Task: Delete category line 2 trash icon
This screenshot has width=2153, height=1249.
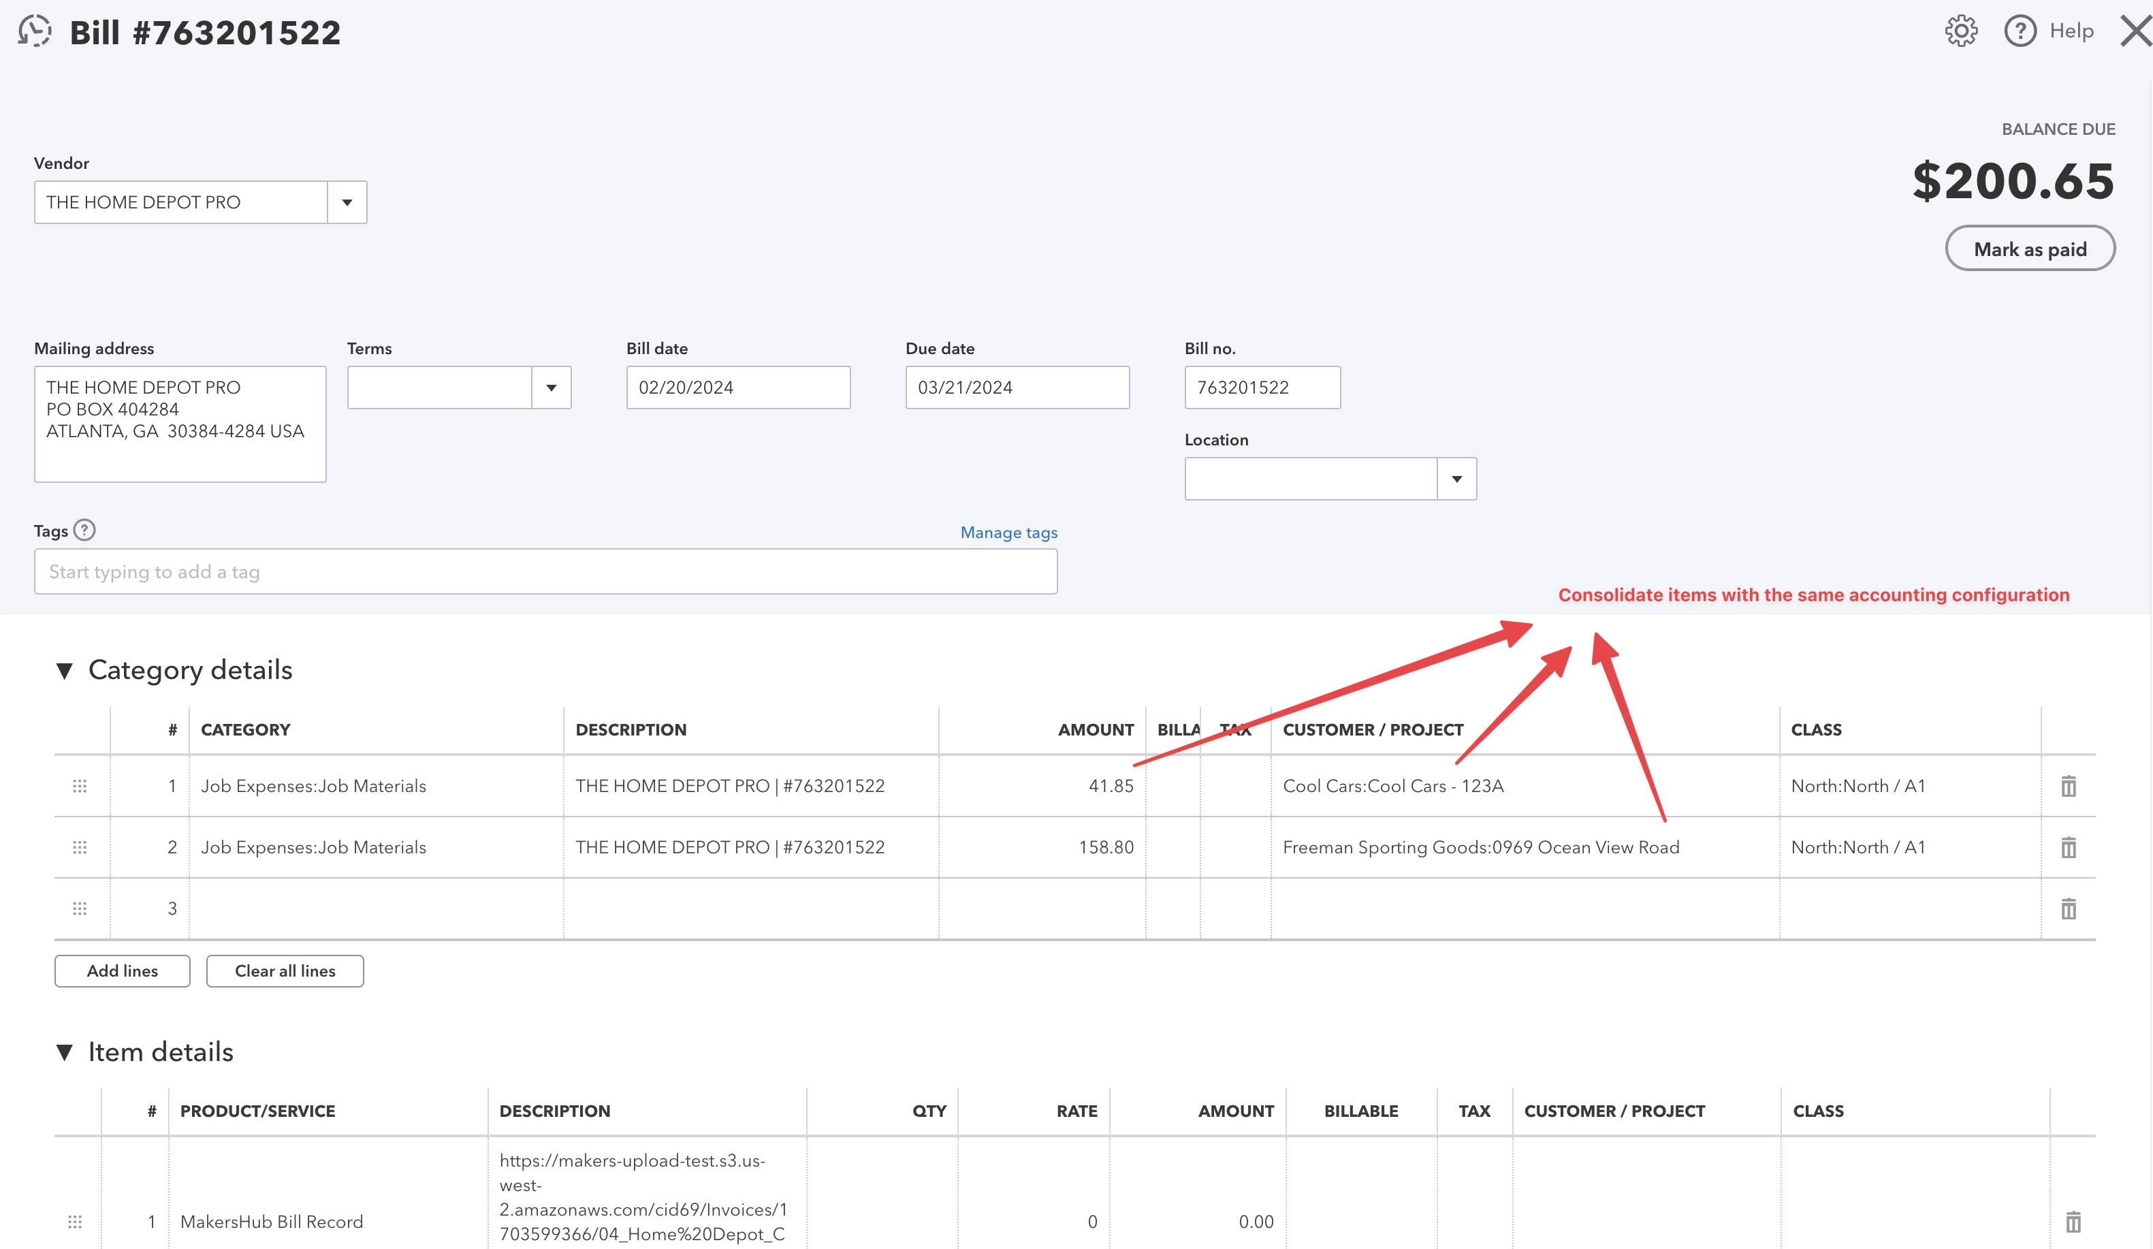Action: coord(2069,847)
